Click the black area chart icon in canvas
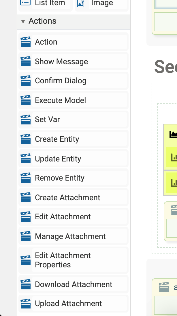 click(173, 134)
